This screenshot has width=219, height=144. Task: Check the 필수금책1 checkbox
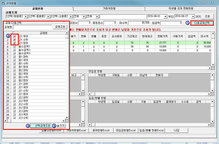[x=14, y=46]
